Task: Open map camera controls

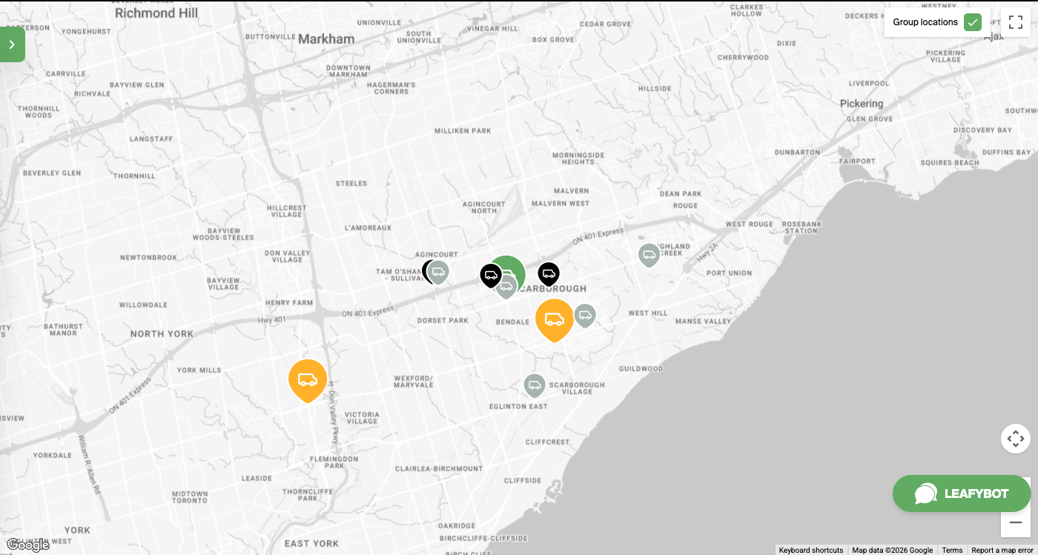Action: [x=1015, y=438]
